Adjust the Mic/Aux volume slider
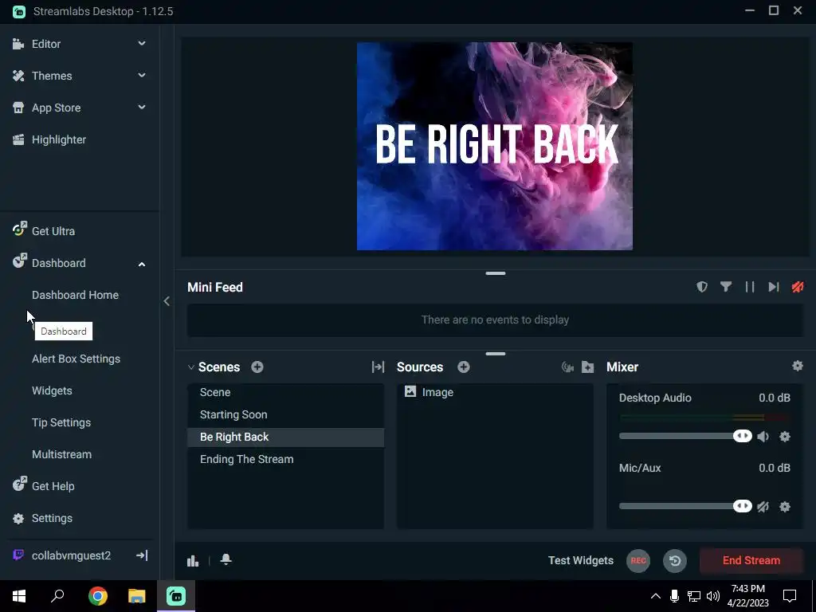The image size is (816, 612). click(x=685, y=506)
